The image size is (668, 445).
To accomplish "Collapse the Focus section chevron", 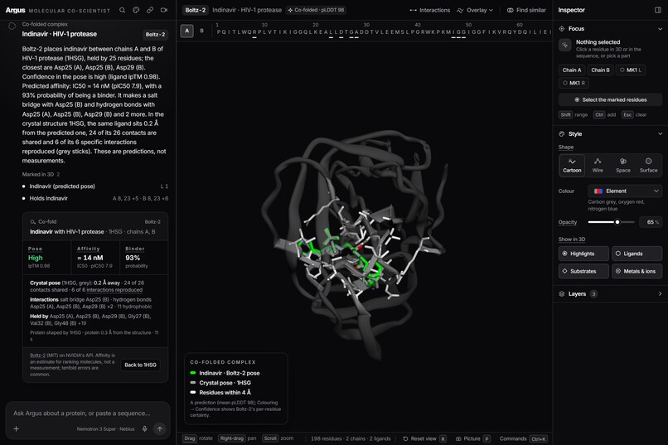I will (660, 28).
